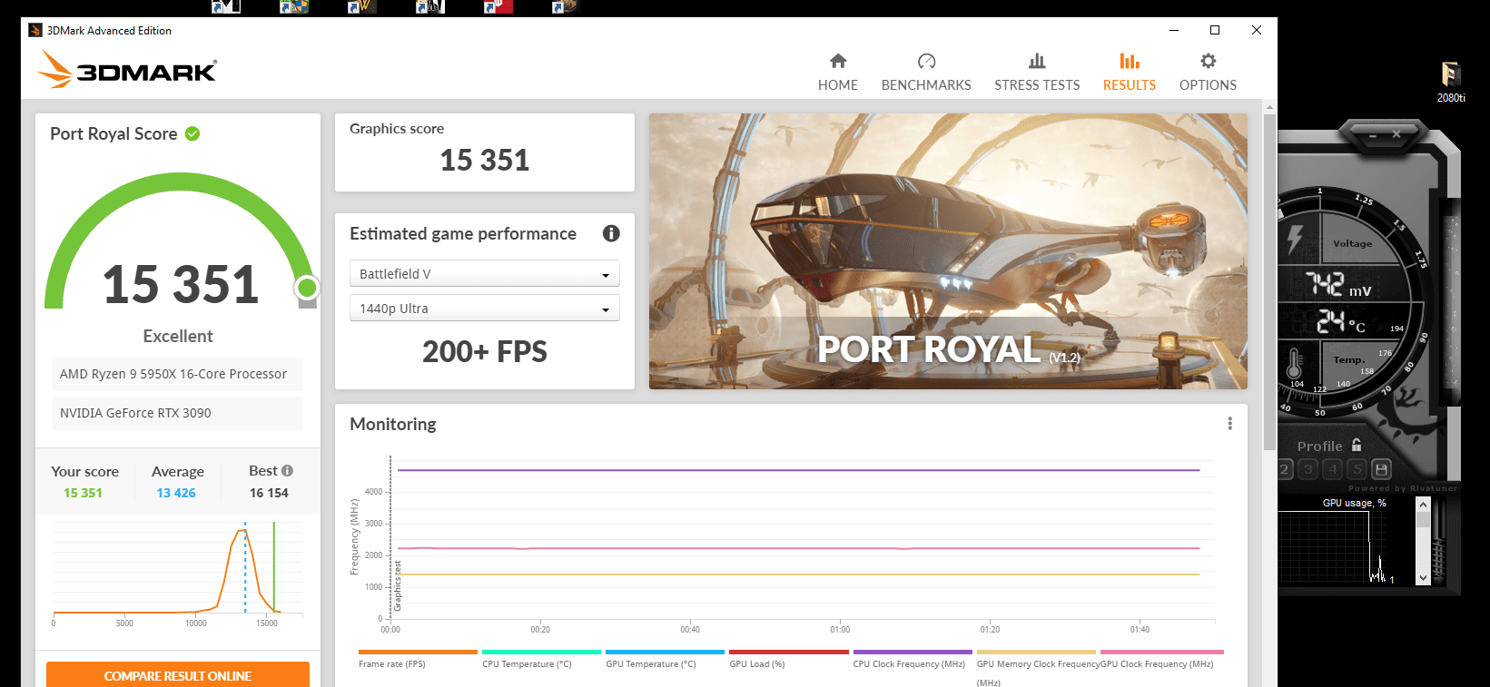This screenshot has height=687, width=1490.
Task: Go to the HOME section
Action: point(837,73)
